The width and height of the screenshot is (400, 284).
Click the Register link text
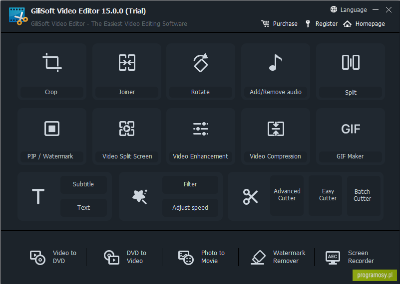tap(327, 24)
